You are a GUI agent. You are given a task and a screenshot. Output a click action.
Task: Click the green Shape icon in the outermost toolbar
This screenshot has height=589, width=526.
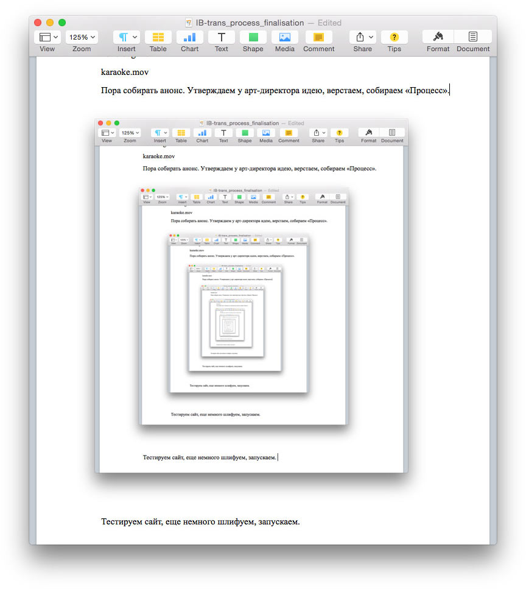(x=253, y=37)
